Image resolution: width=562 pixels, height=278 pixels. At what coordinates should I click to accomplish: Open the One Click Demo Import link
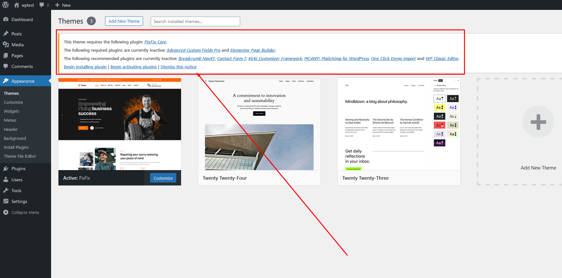pyautogui.click(x=393, y=58)
